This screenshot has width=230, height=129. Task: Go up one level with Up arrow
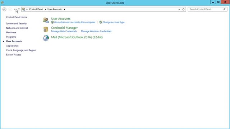point(19,9)
